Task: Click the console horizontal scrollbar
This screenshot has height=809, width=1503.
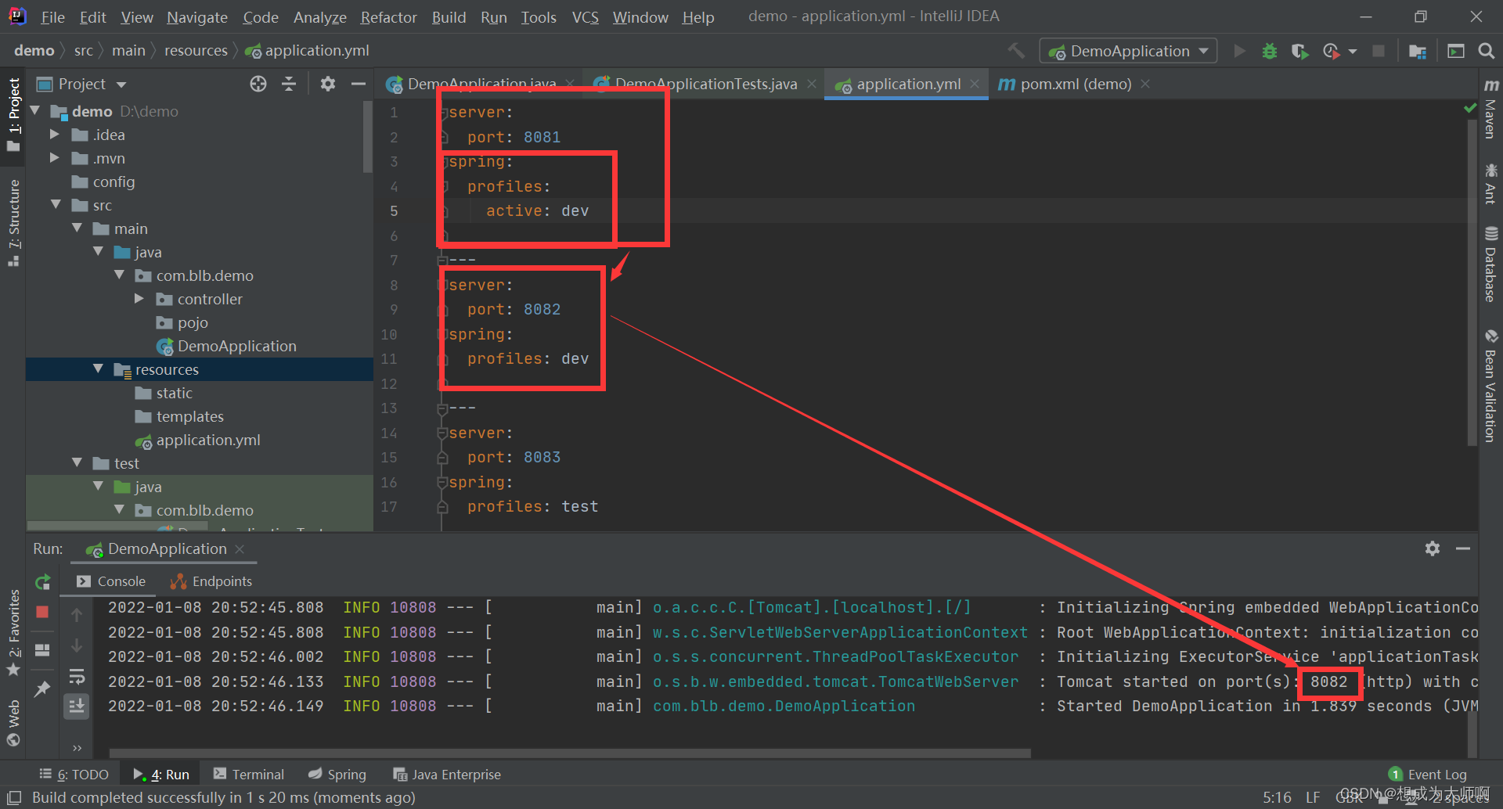Action: (570, 753)
